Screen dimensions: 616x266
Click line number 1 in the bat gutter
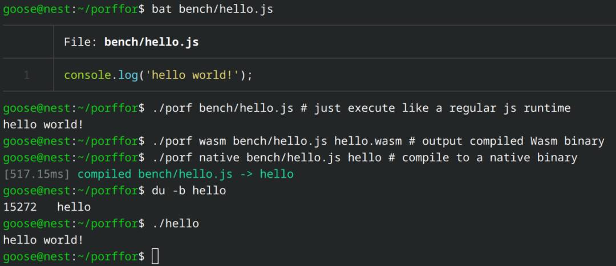click(27, 75)
